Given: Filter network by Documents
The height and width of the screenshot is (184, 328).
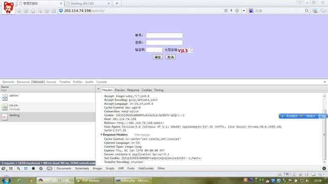Looking at the screenshot, I should coord(64,168).
